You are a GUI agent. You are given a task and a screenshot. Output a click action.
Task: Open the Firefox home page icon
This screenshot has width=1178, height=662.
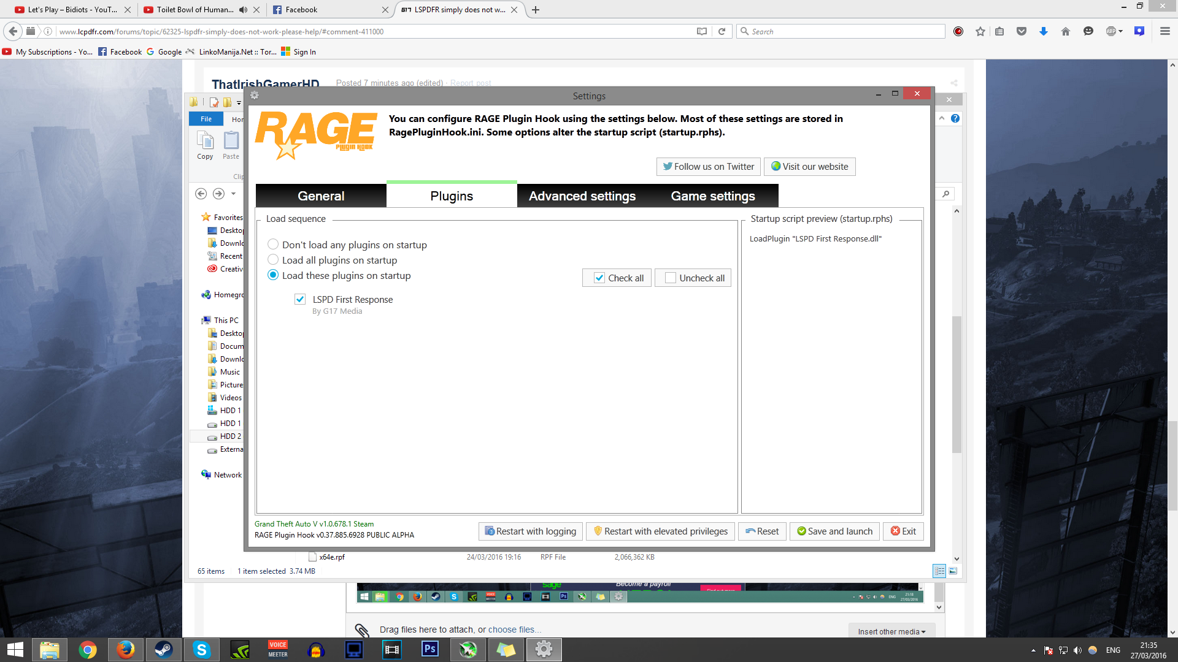1065,31
